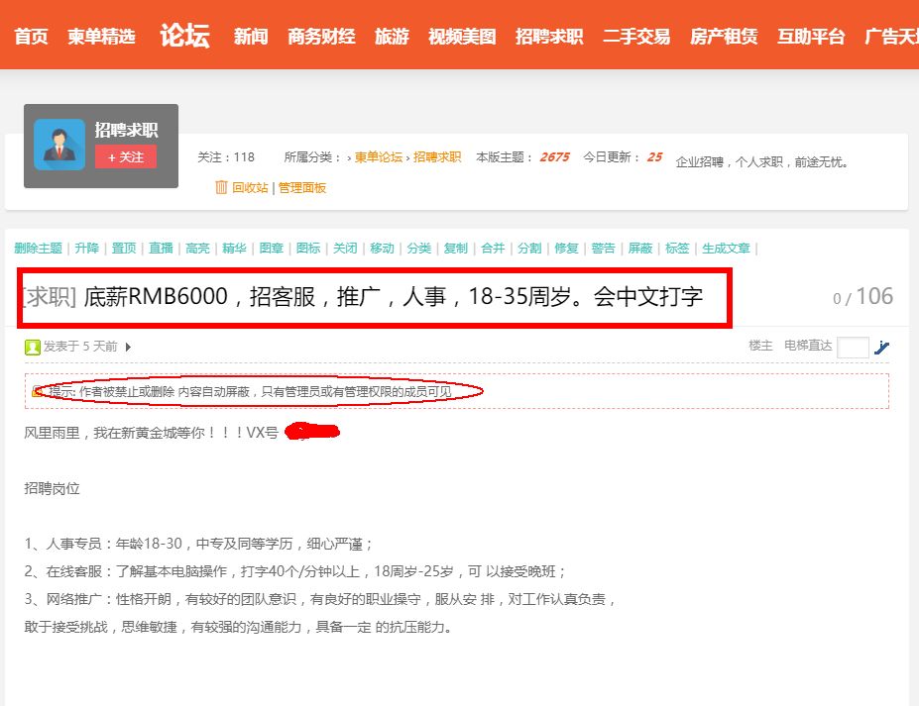Viewport: 919px width, 706px height.
Task: Click the 电梯直达 floor number input box
Action: click(x=853, y=347)
